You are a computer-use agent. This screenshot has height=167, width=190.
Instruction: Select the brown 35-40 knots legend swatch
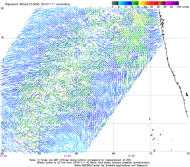pyautogui.click(x=162, y=3)
